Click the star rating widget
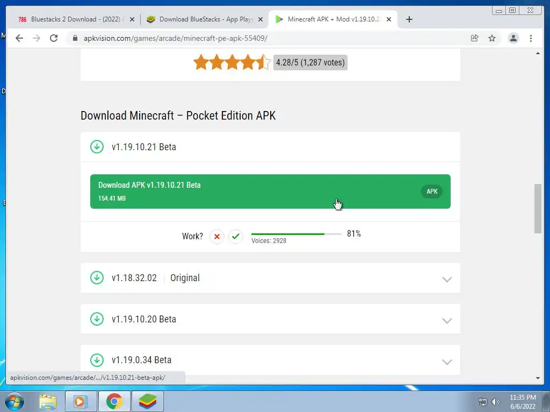 pyautogui.click(x=232, y=62)
